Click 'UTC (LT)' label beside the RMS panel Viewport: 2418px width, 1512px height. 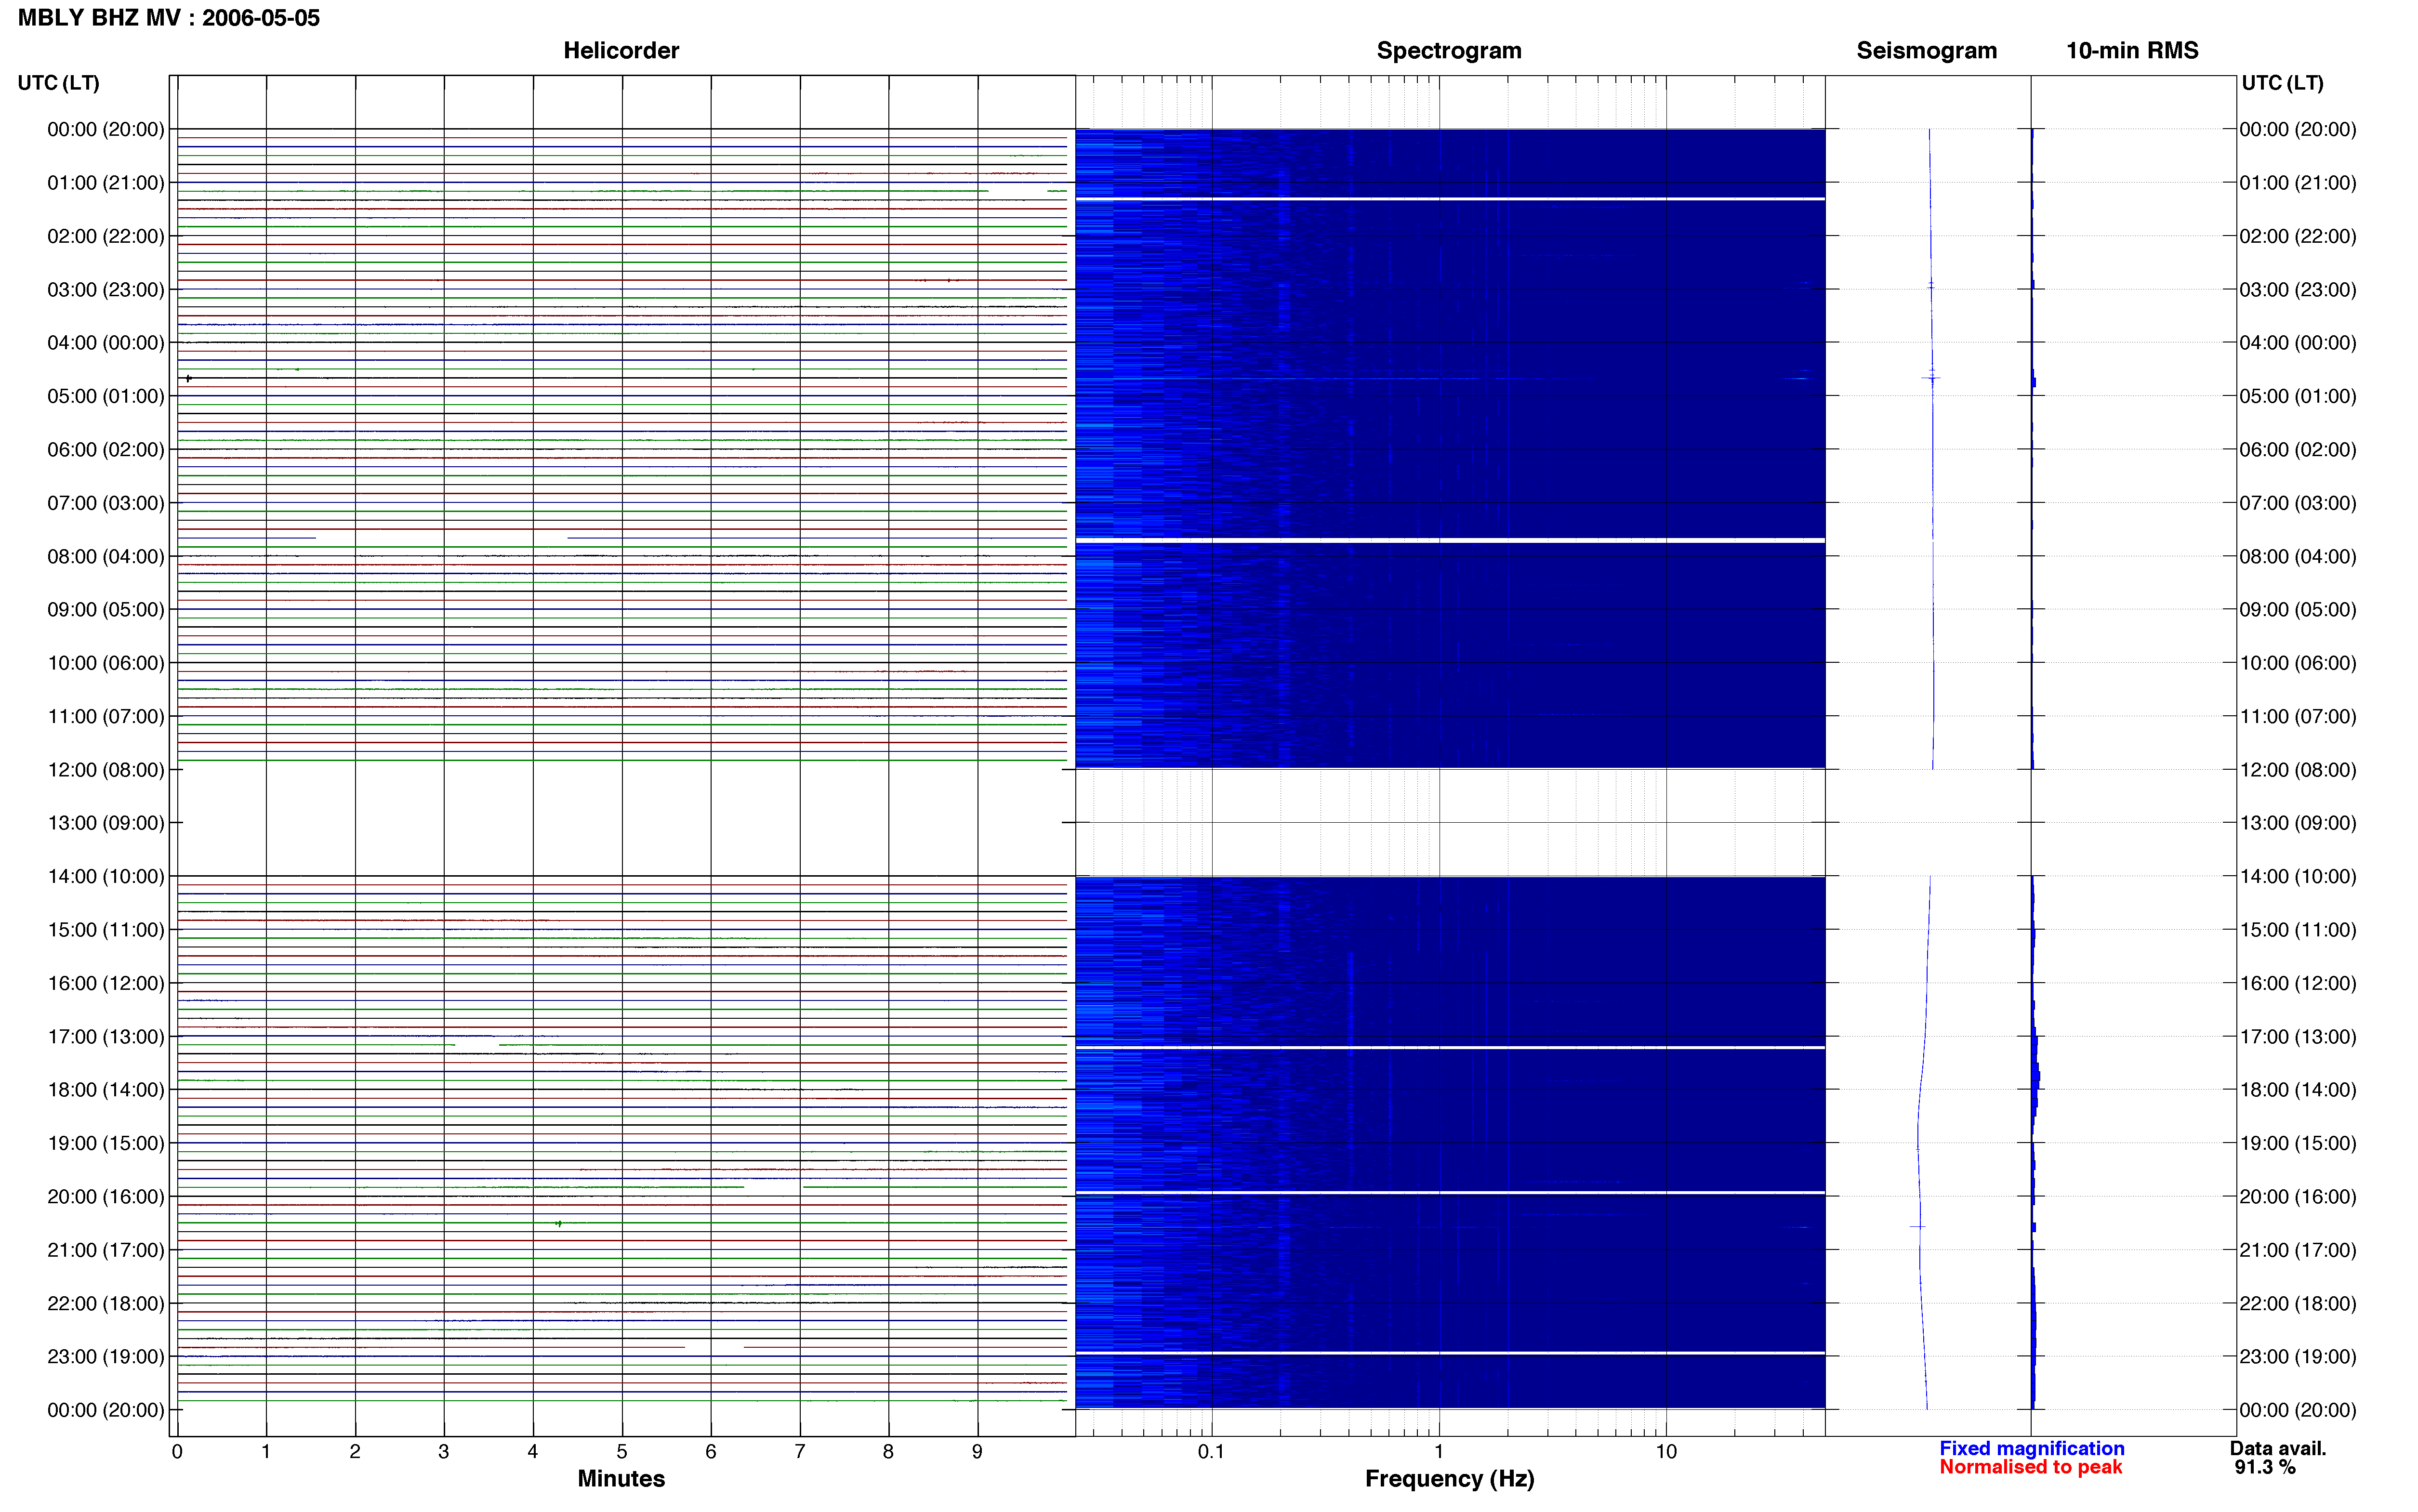pyautogui.click(x=2282, y=82)
